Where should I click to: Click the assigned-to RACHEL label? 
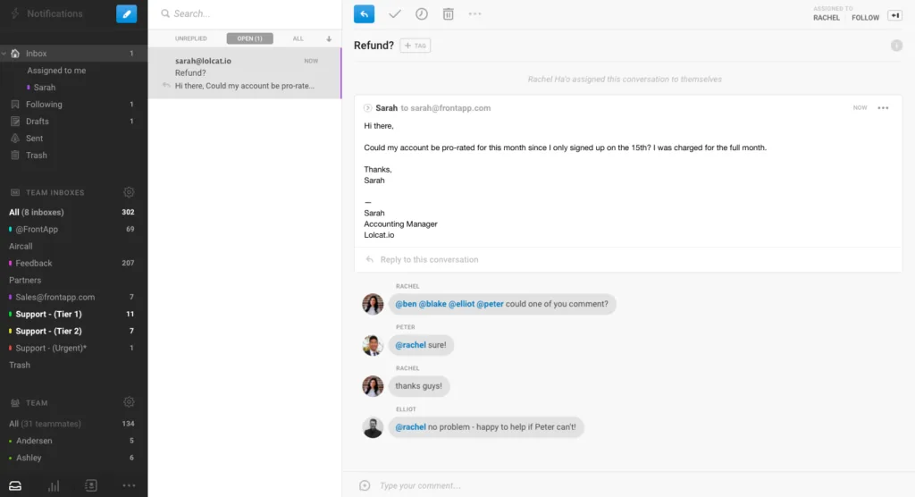[827, 18]
